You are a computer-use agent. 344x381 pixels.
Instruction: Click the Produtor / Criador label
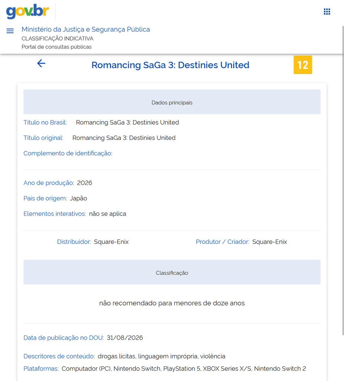click(223, 242)
